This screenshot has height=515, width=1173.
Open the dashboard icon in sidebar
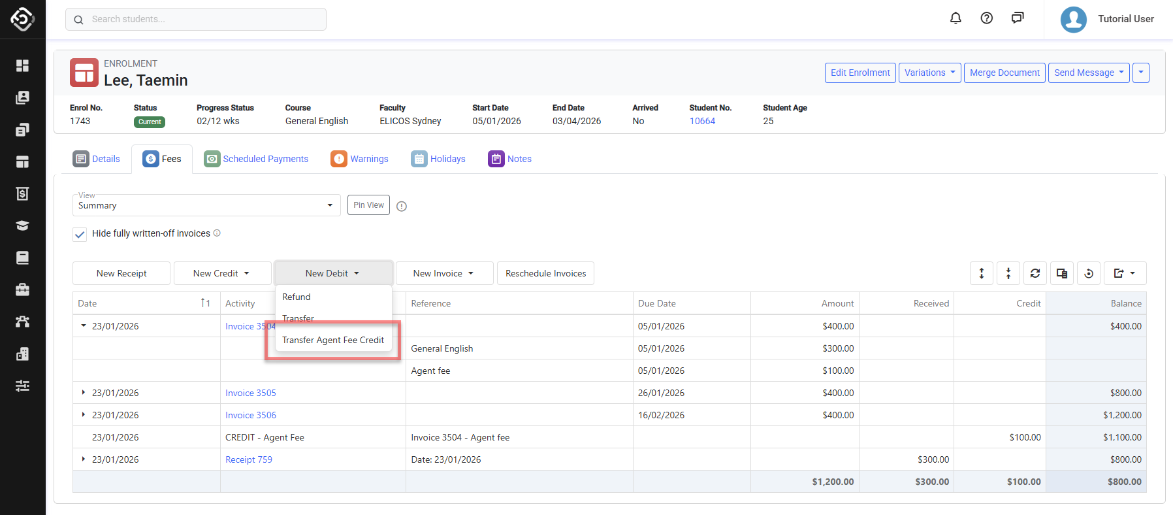22,65
